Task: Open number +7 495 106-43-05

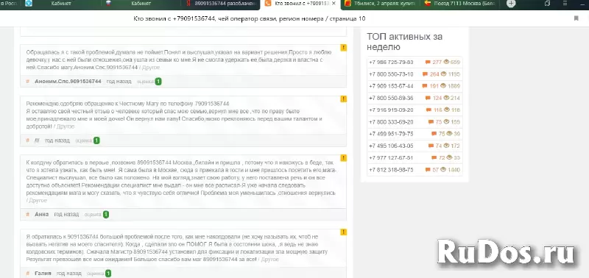Action: (x=391, y=146)
